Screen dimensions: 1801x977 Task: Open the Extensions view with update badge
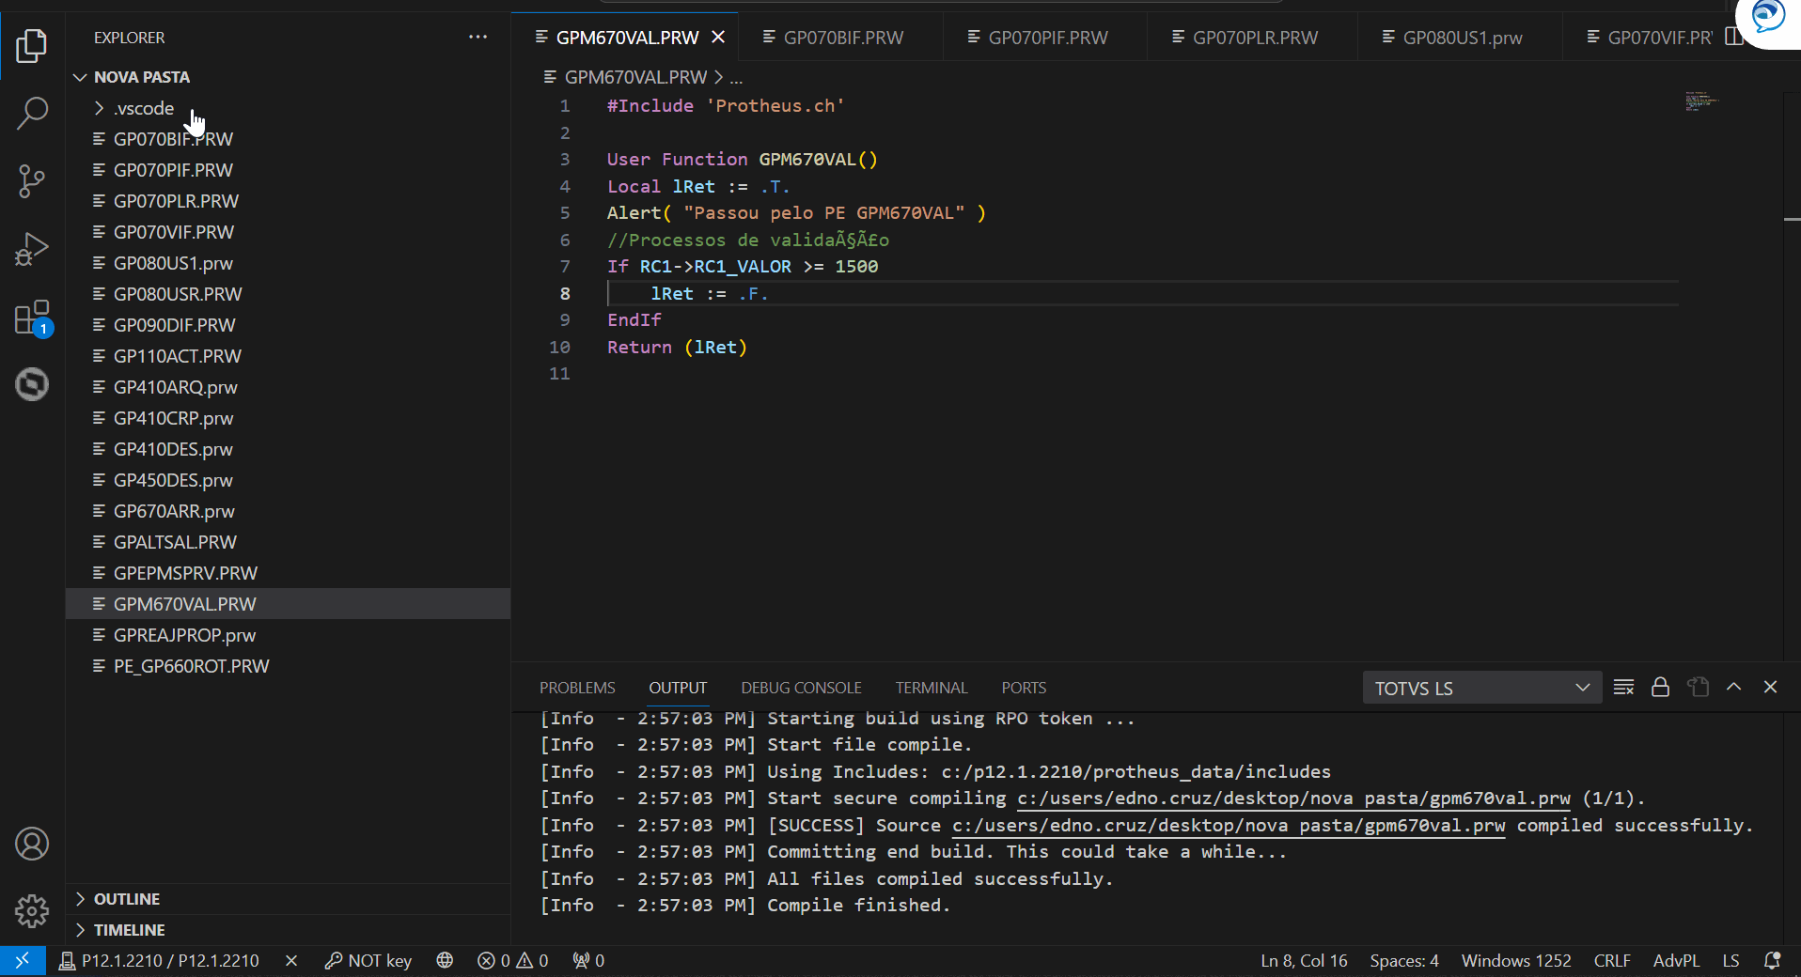[32, 318]
